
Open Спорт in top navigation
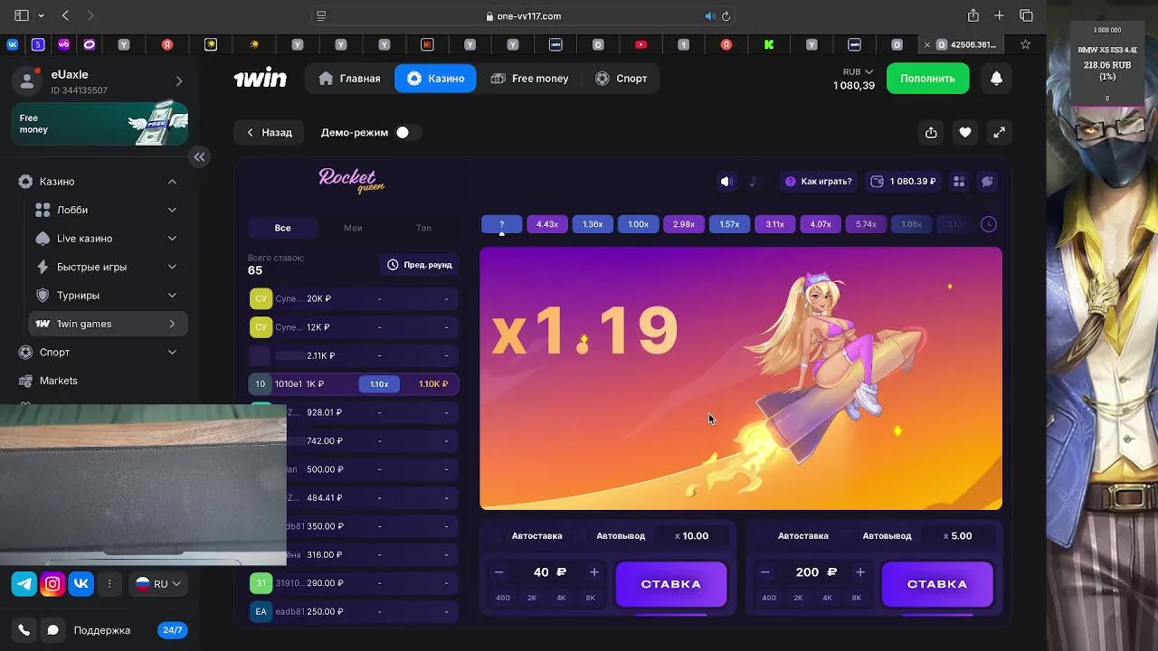(x=622, y=79)
